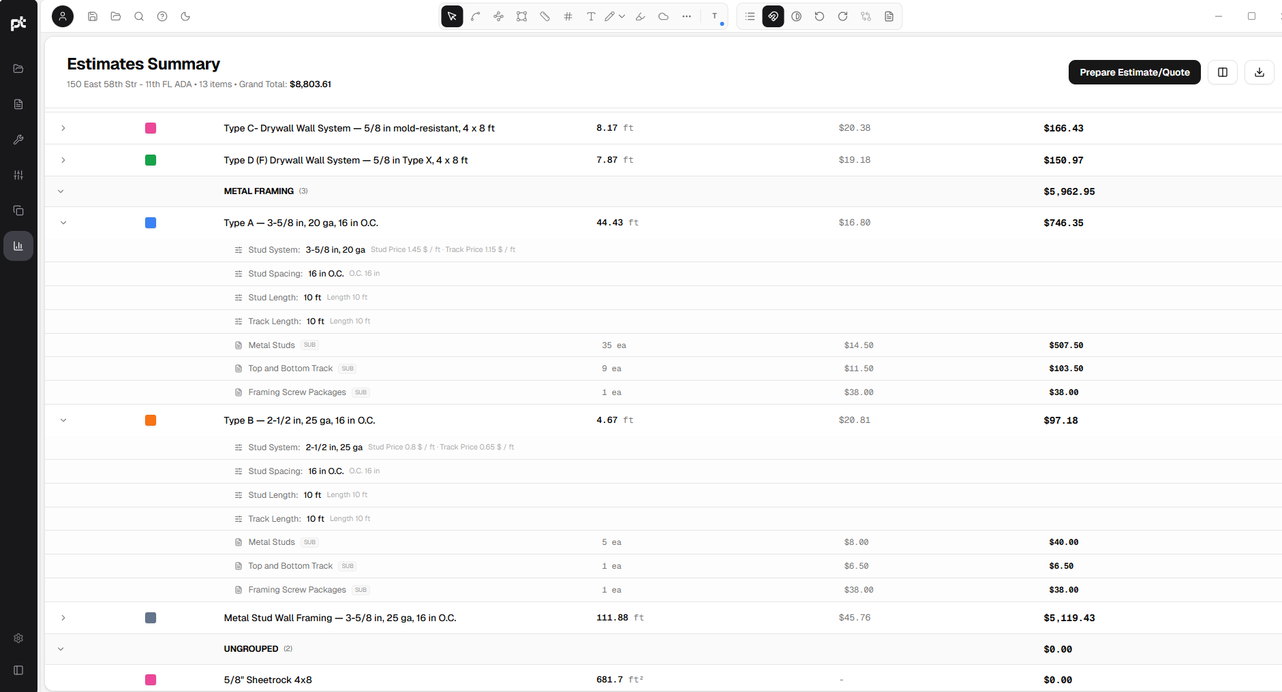This screenshot has height=692, width=1282.
Task: Collapse the UNGROUPED group
Action: click(61, 649)
